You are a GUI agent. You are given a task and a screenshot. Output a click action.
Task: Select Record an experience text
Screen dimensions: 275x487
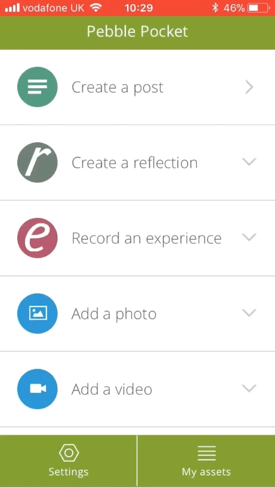click(x=146, y=238)
